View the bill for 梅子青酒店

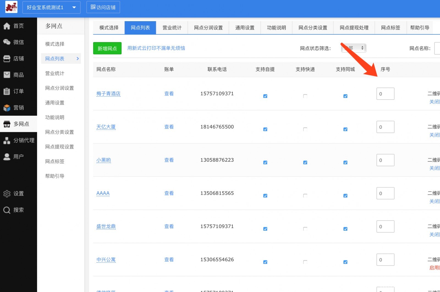(x=169, y=94)
